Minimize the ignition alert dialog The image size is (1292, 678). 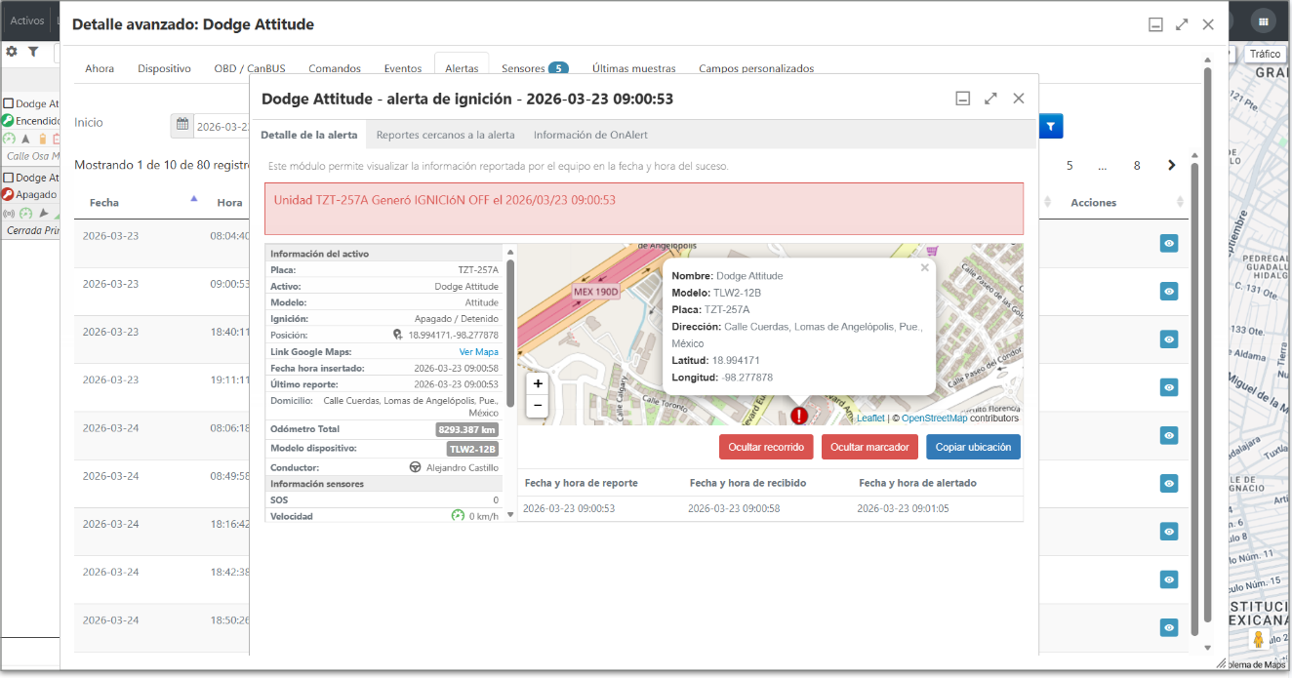click(x=962, y=99)
